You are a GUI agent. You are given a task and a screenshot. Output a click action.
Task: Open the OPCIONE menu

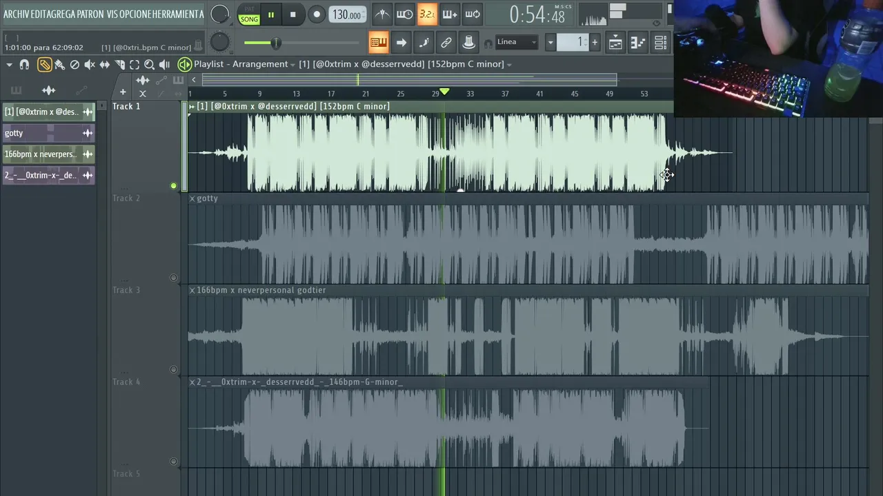[136, 14]
